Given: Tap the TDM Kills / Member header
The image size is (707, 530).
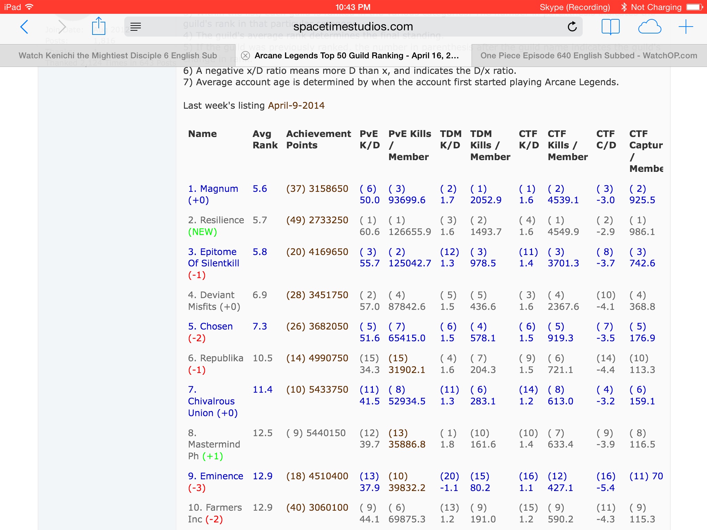Looking at the screenshot, I should (x=490, y=145).
